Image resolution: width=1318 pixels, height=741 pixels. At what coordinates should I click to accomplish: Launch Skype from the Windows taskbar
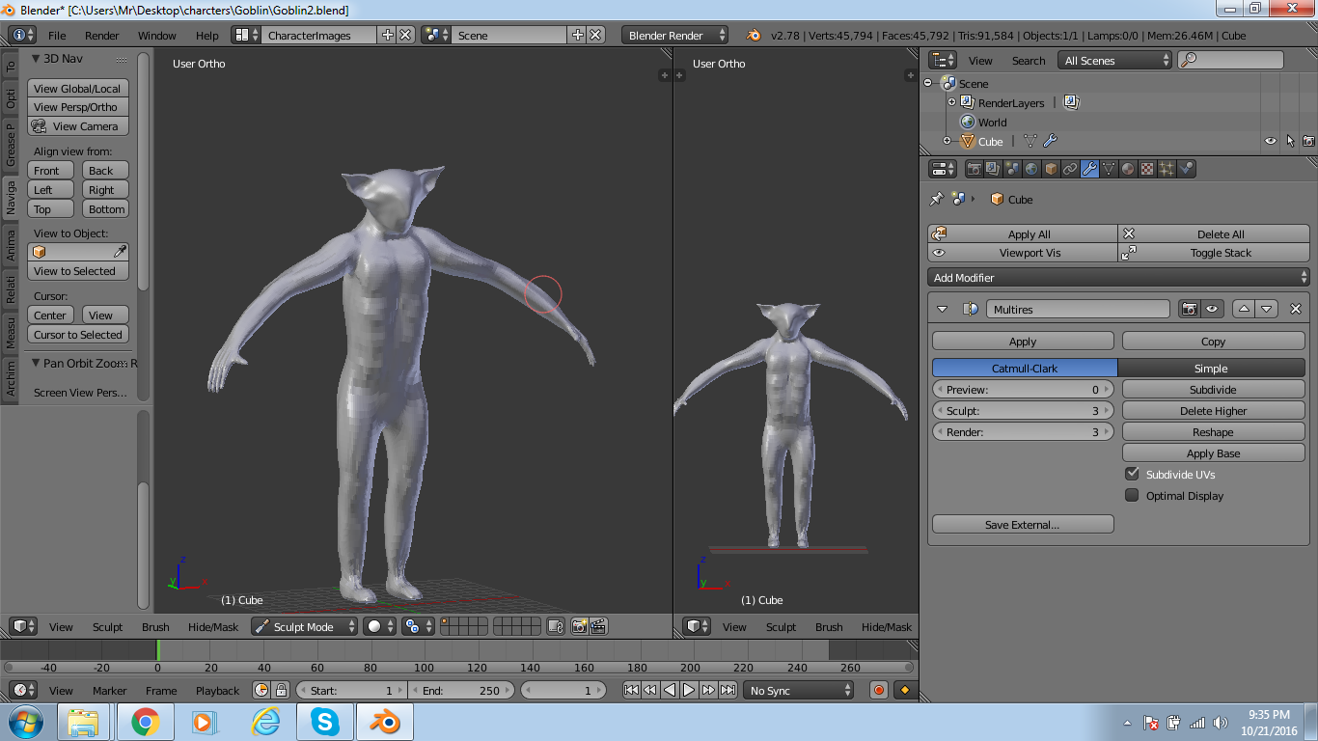(325, 722)
